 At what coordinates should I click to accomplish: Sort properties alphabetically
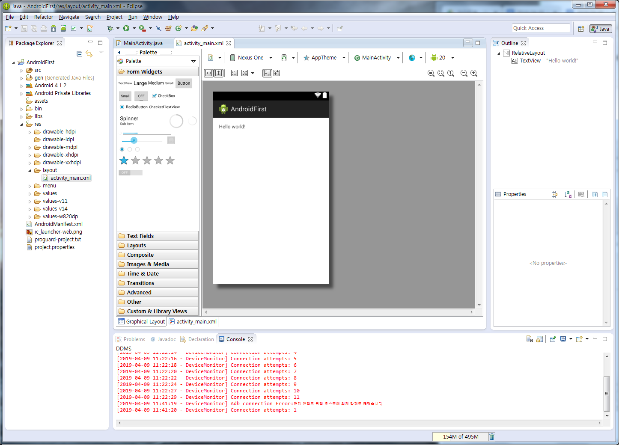click(568, 194)
